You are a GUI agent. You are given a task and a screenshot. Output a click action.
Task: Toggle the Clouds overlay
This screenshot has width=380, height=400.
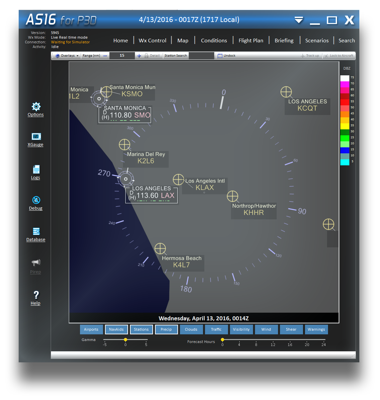click(x=191, y=329)
